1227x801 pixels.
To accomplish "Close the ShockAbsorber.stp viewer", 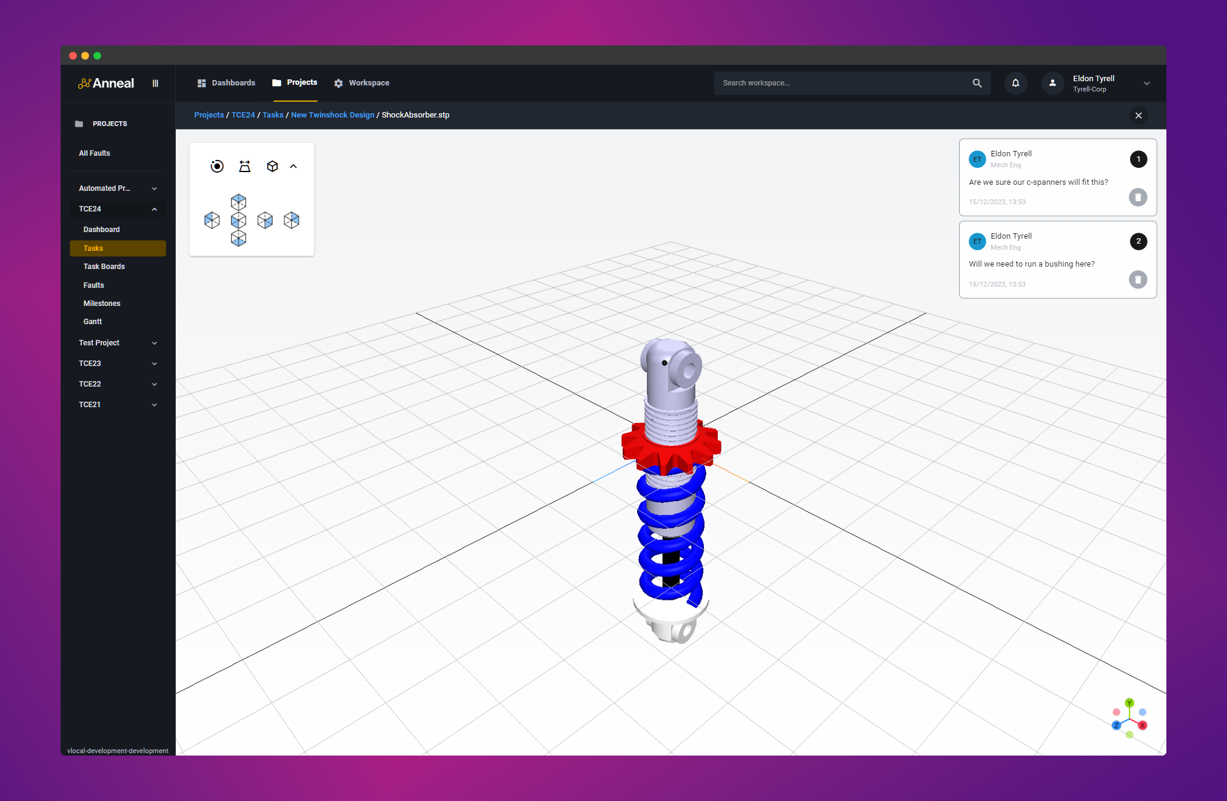I will click(x=1138, y=115).
